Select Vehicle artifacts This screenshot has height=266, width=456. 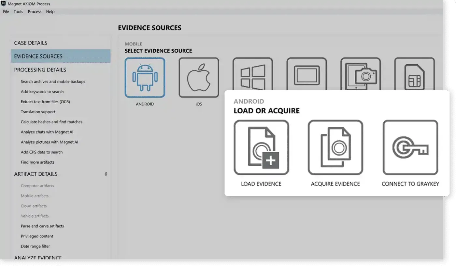pyautogui.click(x=35, y=216)
